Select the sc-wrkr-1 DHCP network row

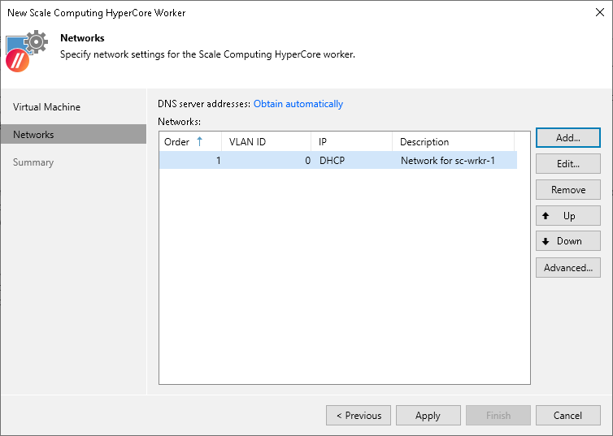click(x=337, y=161)
